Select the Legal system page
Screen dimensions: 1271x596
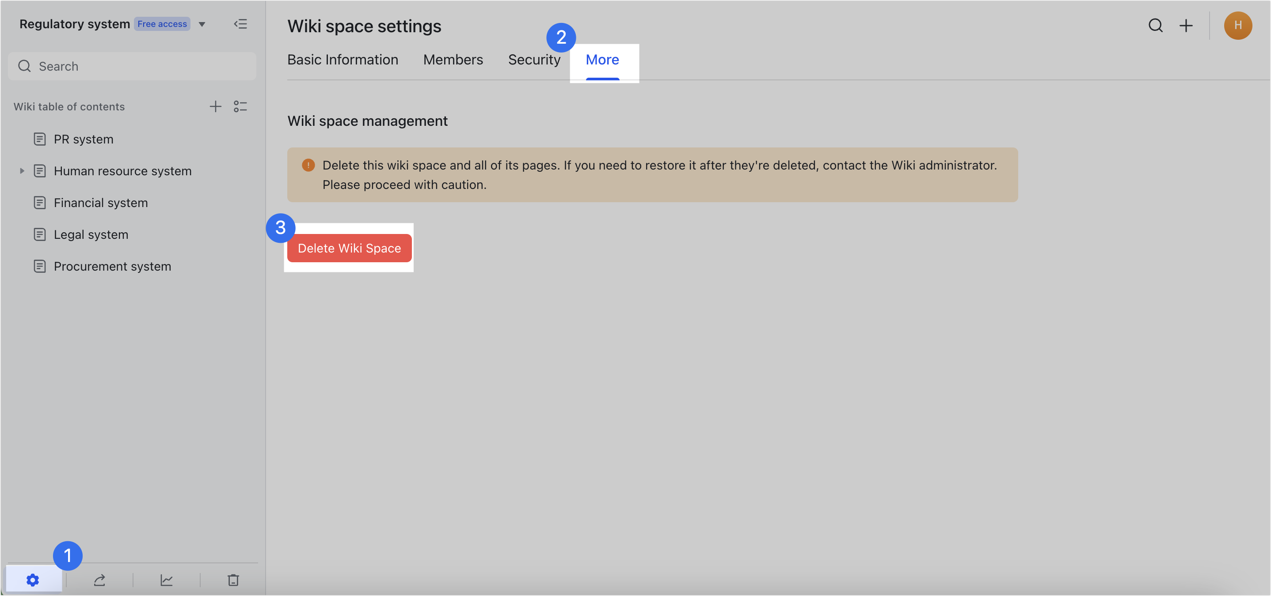[x=91, y=234]
